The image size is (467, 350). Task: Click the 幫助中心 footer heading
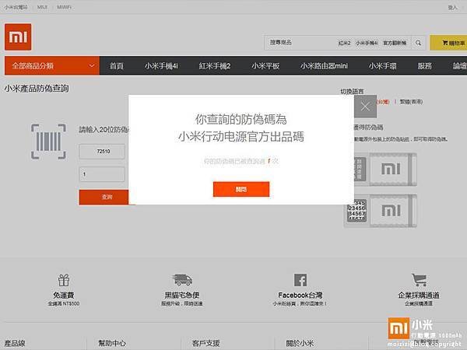[112, 343]
